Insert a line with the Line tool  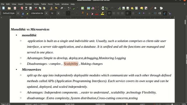pyautogui.click(x=151, y=8)
